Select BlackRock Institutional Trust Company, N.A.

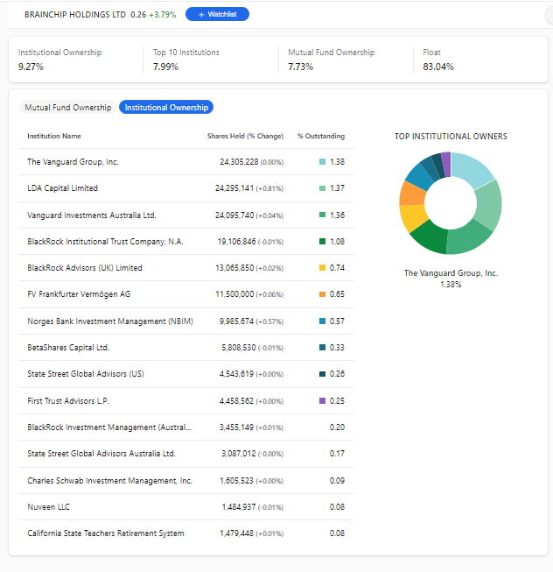pos(105,242)
